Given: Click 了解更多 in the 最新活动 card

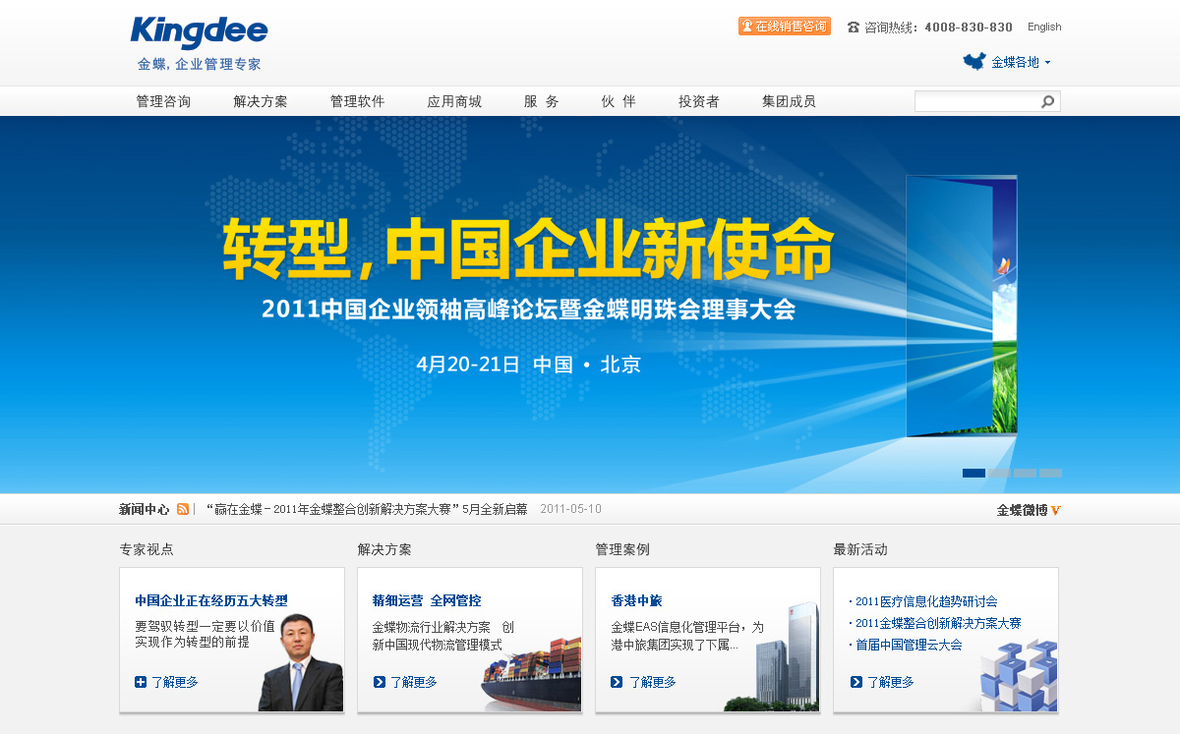Looking at the screenshot, I should click(890, 682).
